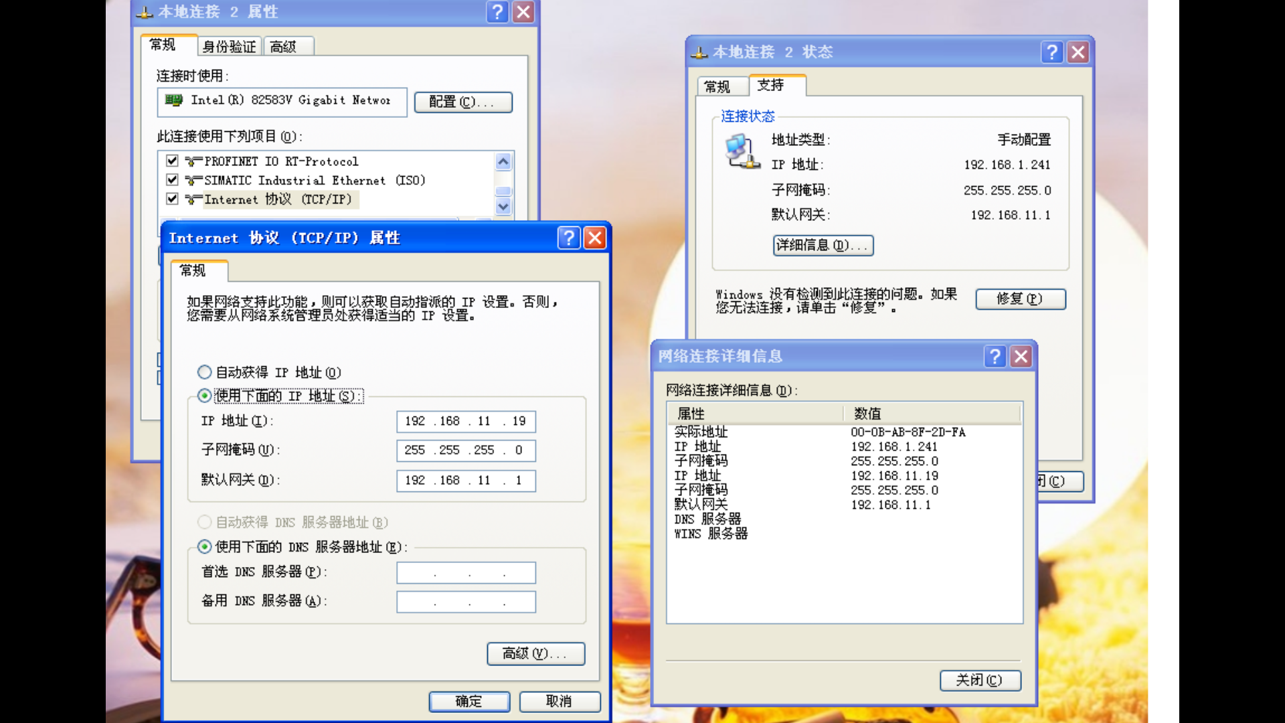Click the PROFINET IO RT-Protocol item icon
This screenshot has height=723, width=1285.
[x=193, y=161]
